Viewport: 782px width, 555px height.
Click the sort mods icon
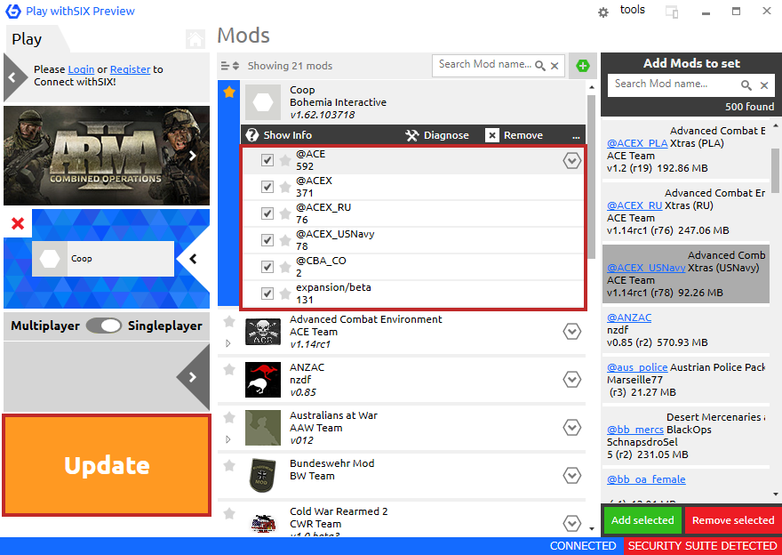[230, 66]
